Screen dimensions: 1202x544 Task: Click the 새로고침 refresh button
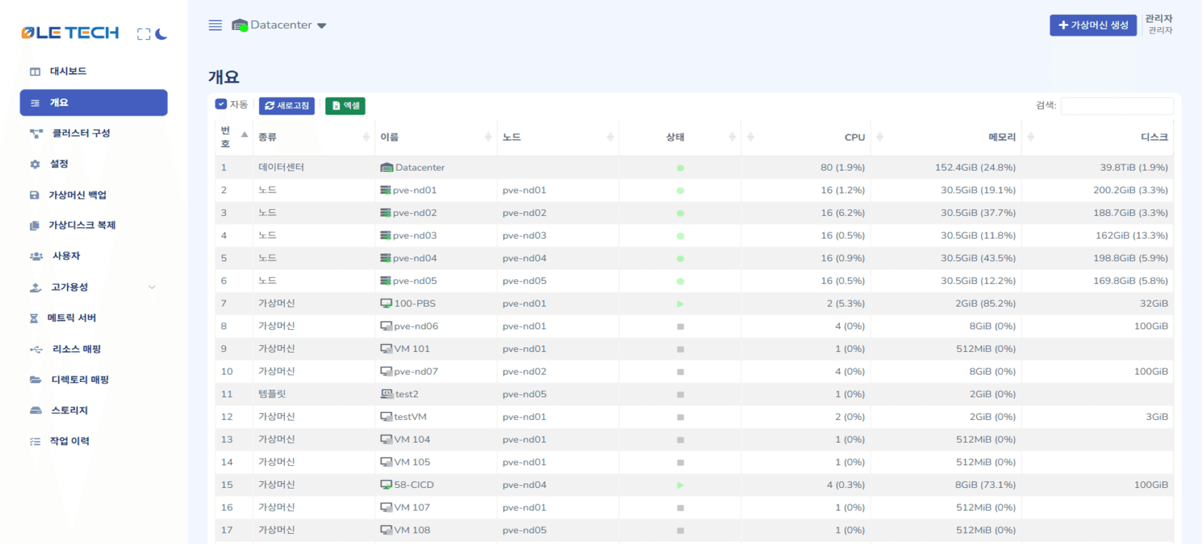click(287, 106)
